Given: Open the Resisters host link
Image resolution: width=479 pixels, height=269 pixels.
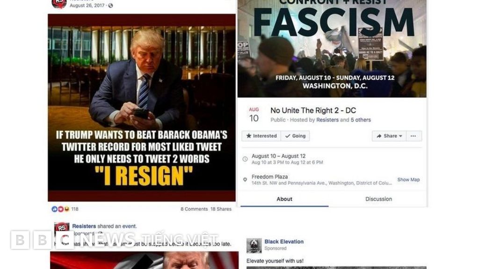Looking at the screenshot, I should [x=327, y=120].
